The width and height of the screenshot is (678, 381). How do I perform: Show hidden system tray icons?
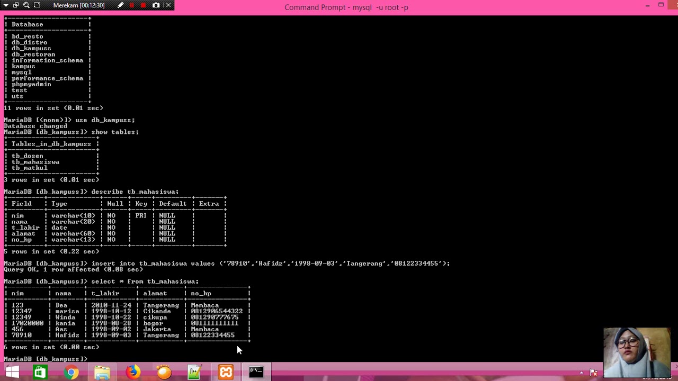tap(581, 373)
